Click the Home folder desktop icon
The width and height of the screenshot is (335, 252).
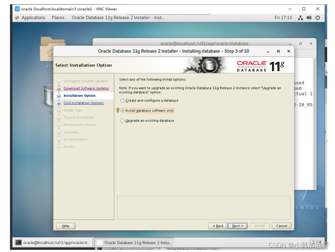coord(47,49)
